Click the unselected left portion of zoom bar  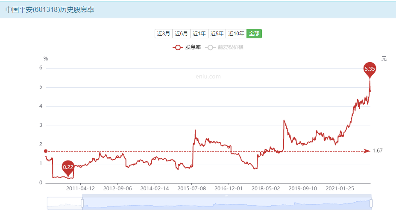coord(65,203)
